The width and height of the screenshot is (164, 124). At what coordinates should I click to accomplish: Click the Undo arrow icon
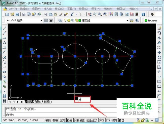72,14
